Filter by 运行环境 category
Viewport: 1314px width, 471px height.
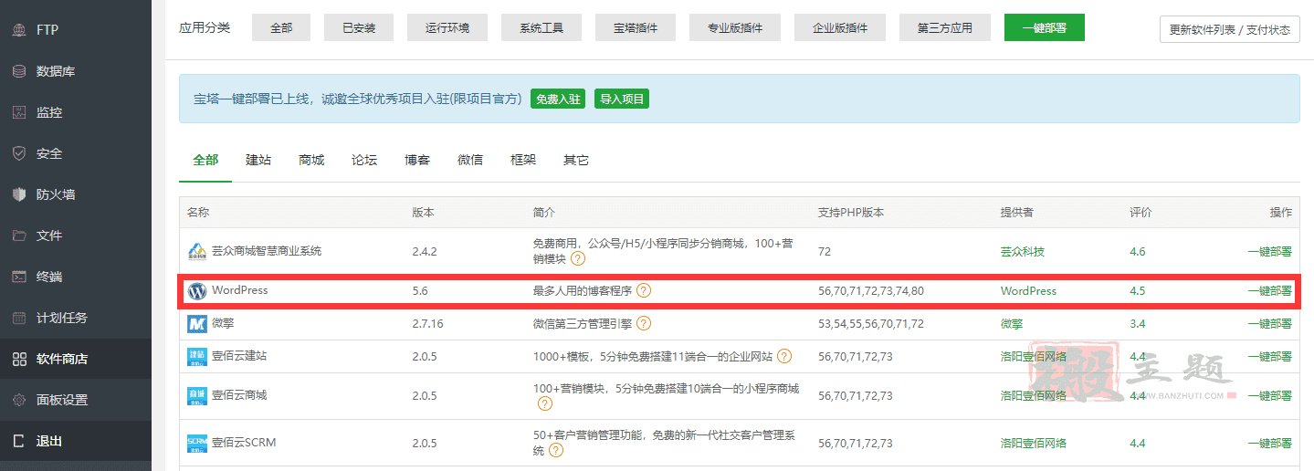tap(447, 28)
